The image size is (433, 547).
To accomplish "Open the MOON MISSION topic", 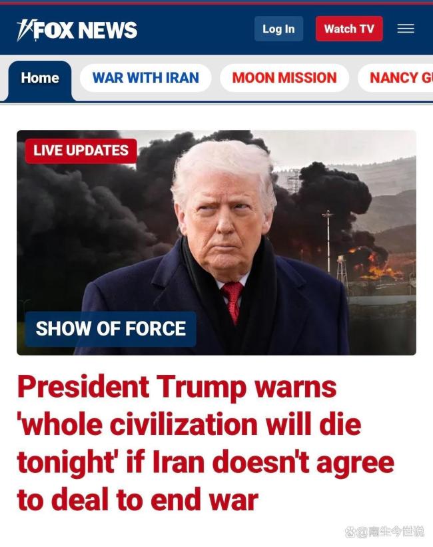I will pos(284,78).
